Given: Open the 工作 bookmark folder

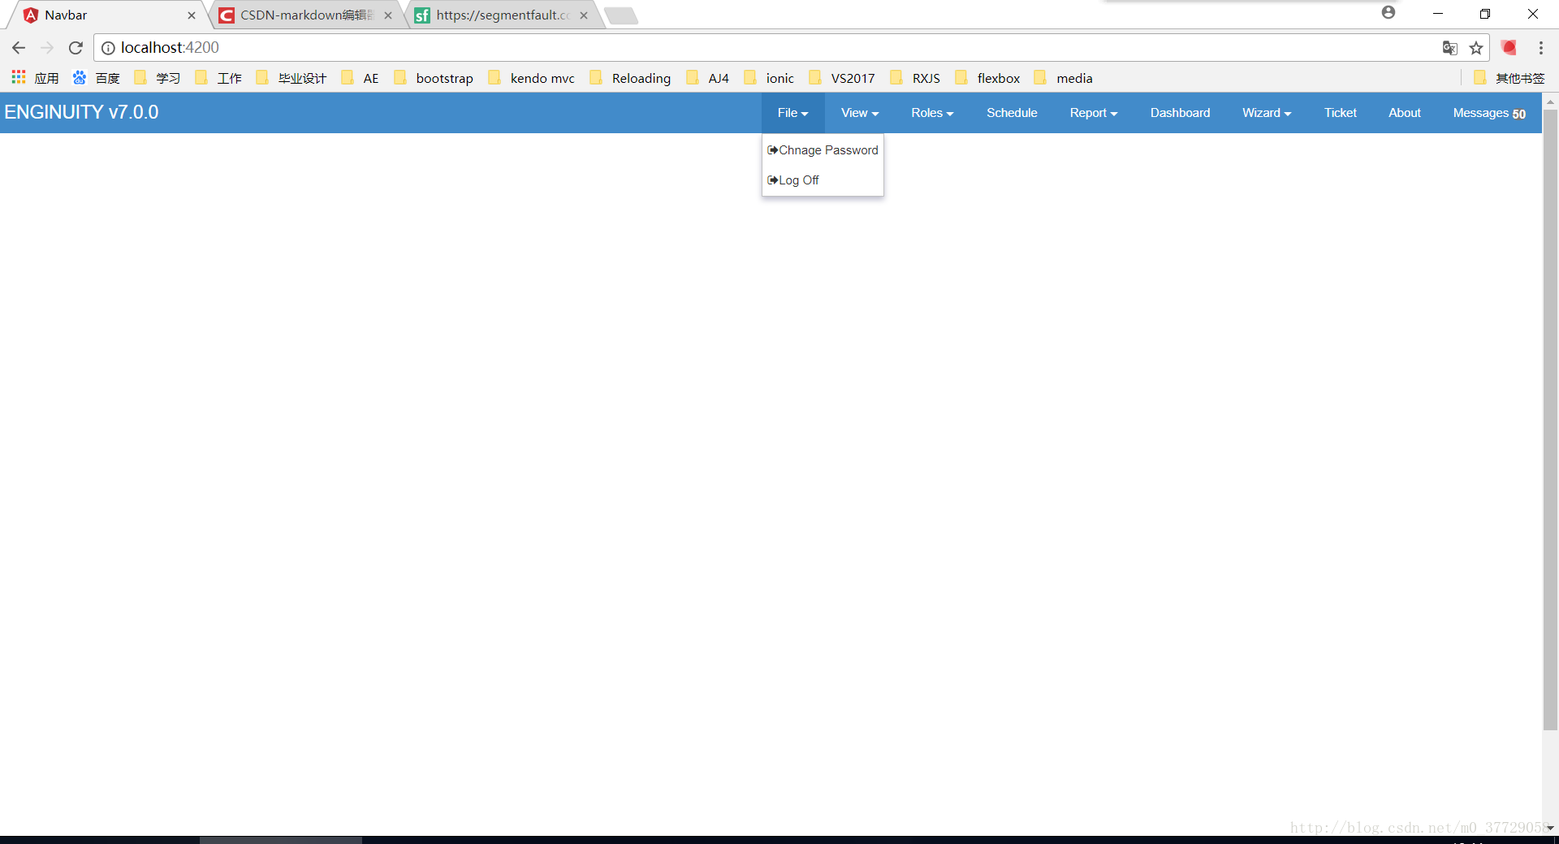Looking at the screenshot, I should 218,78.
